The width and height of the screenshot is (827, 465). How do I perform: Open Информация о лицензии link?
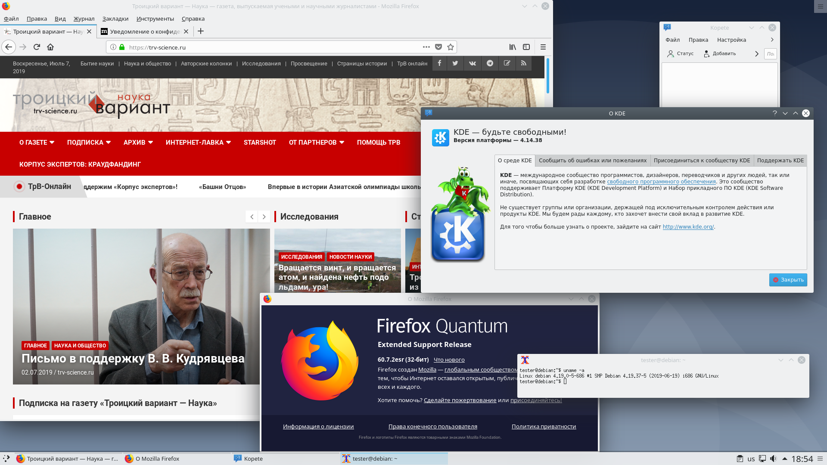[318, 426]
